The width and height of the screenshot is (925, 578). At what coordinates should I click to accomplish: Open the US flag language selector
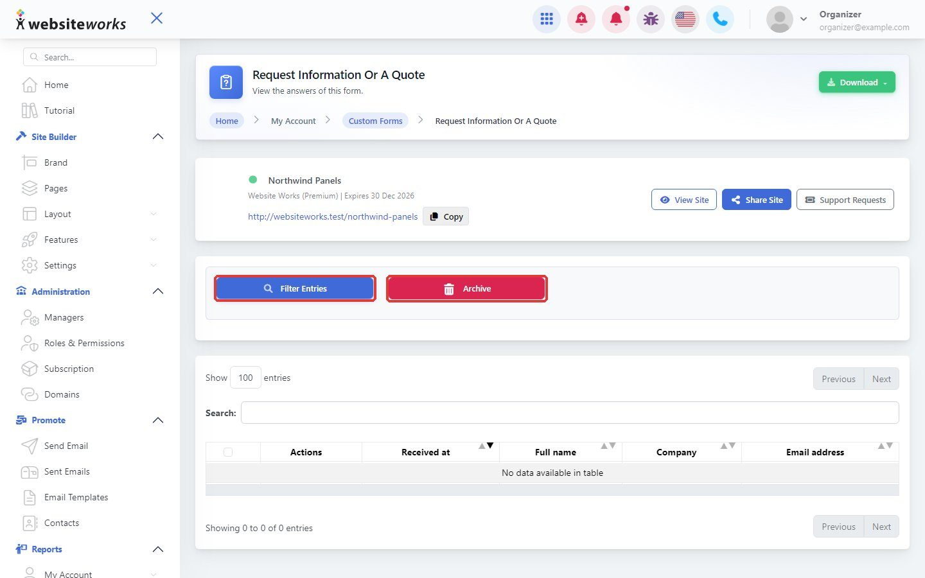pos(685,19)
